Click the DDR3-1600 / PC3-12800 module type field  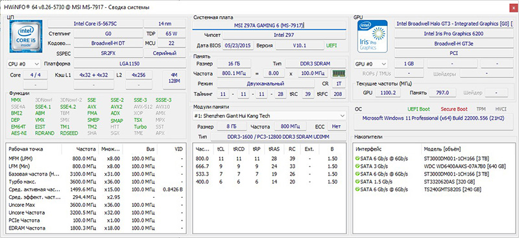[278, 137]
